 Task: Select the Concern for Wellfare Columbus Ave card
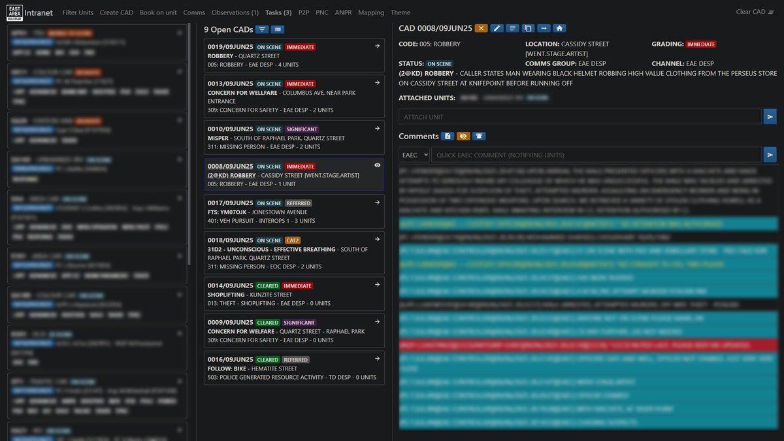coord(294,97)
